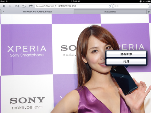Tap the Wi-Fi status icon
This screenshot has width=151, height=113.
7,1
